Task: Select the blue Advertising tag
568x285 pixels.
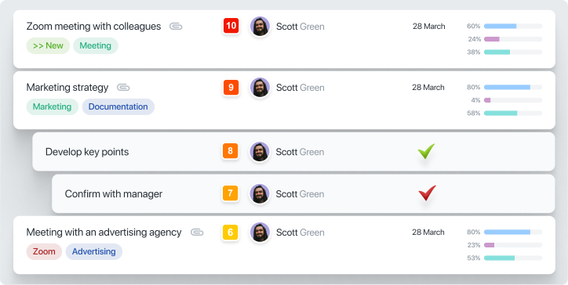Action: (x=94, y=252)
